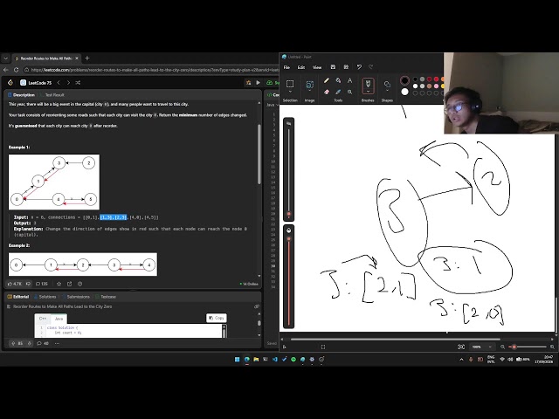Open the more options ellipsis under editorial
Viewport: 559px width, 419px height.
coord(57,343)
